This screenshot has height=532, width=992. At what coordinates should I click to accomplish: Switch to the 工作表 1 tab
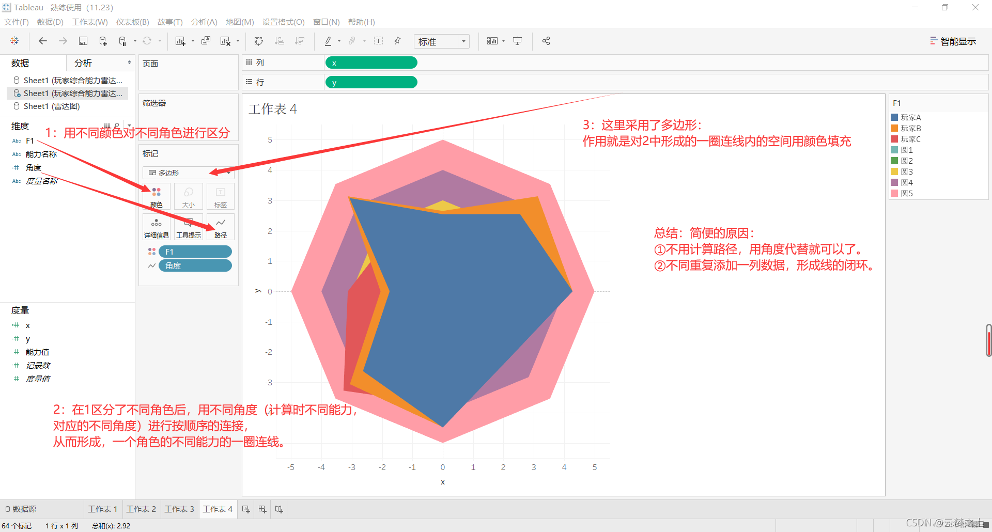pyautogui.click(x=103, y=509)
